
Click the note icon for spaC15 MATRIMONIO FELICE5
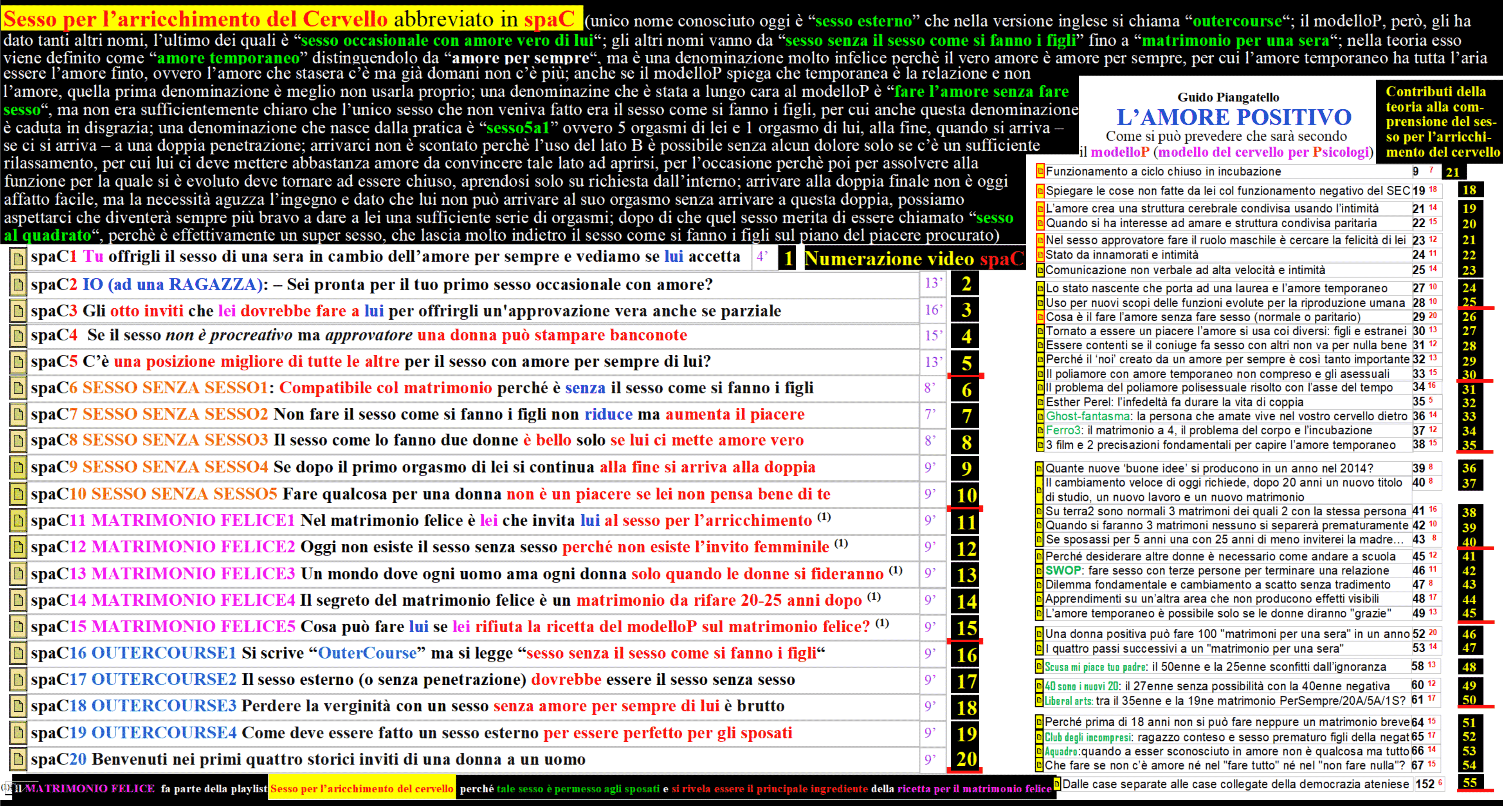coord(18,627)
